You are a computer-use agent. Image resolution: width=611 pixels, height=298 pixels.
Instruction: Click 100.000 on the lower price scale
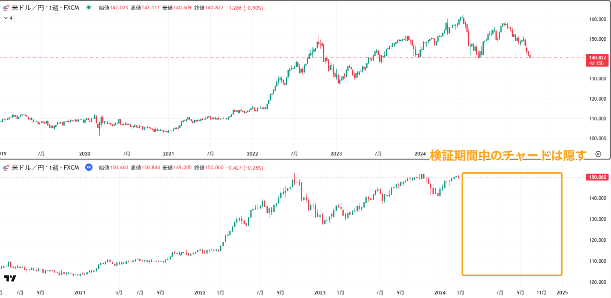(x=597, y=282)
